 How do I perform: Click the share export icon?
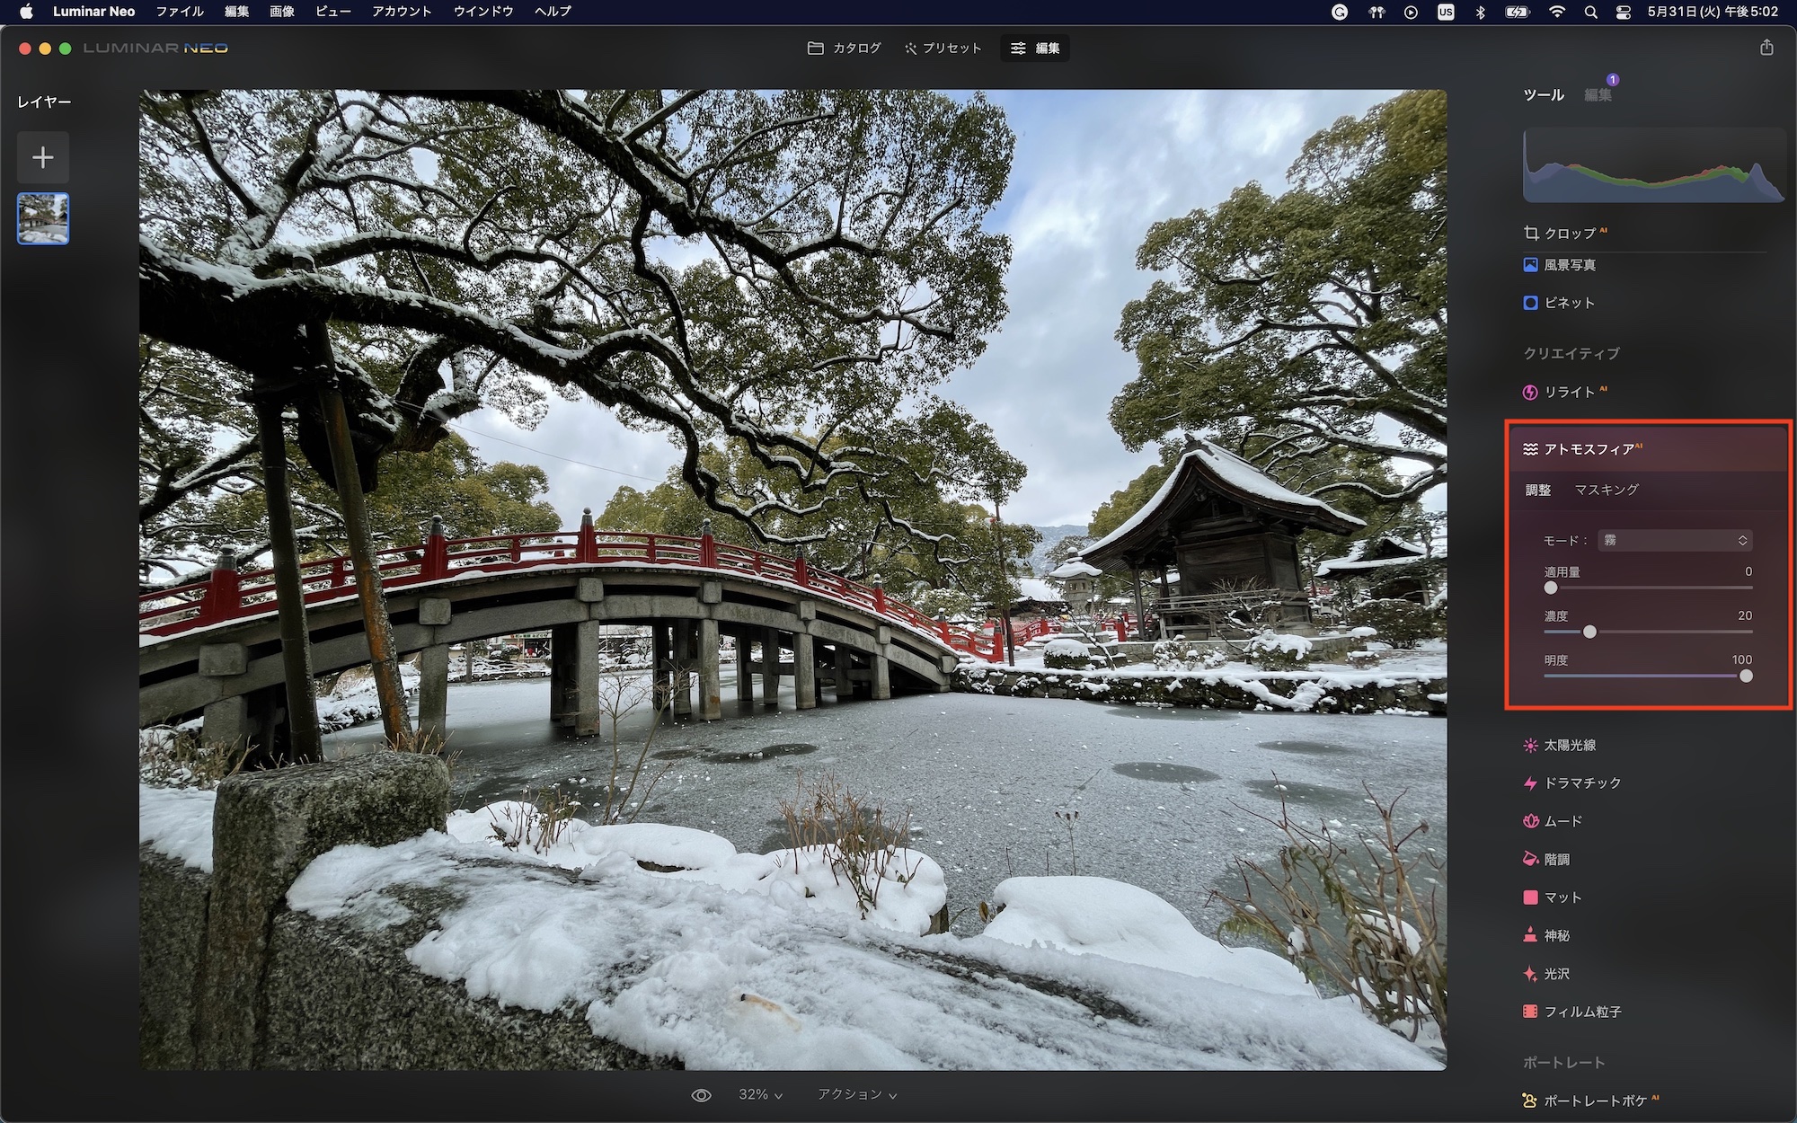point(1766,48)
